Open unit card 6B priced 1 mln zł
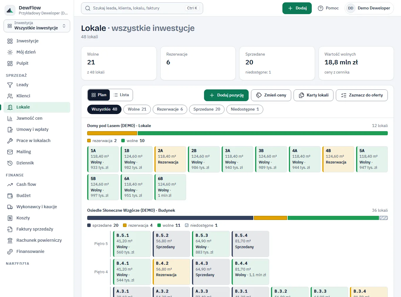401x297 pixels. coord(170,187)
